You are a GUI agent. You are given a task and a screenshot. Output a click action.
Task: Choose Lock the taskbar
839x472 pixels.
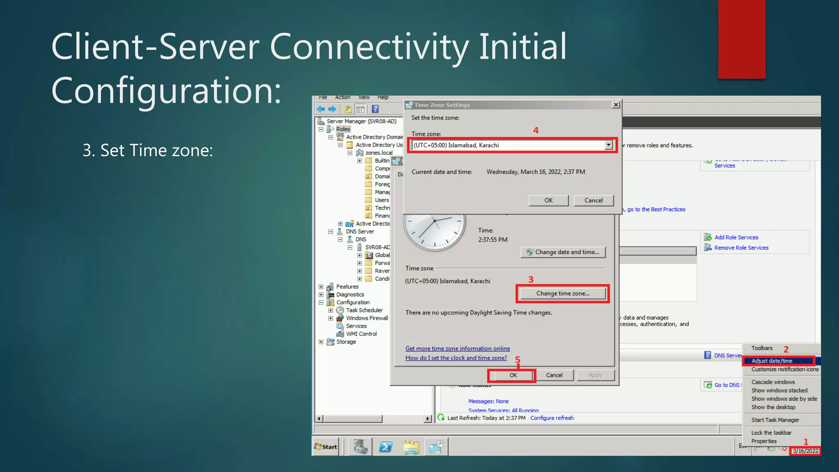(x=771, y=433)
